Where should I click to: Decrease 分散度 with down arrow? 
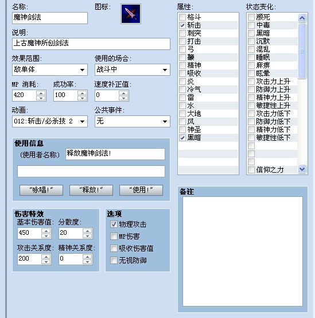[x=87, y=236]
